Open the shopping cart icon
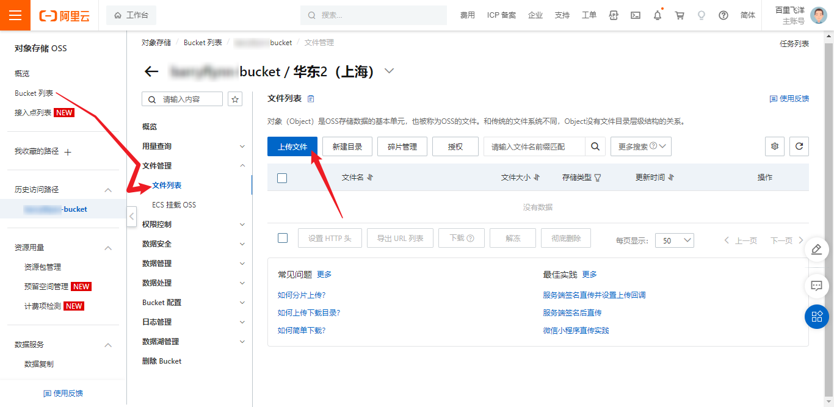The width and height of the screenshot is (834, 407). point(680,15)
